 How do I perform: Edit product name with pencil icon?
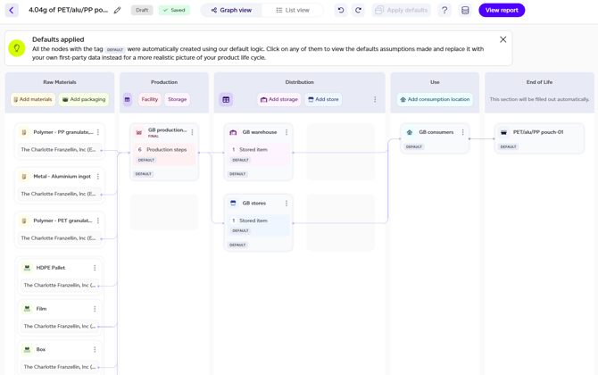(x=118, y=11)
